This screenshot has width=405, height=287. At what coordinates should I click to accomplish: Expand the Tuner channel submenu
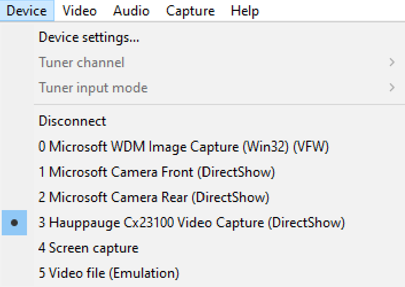click(203, 63)
